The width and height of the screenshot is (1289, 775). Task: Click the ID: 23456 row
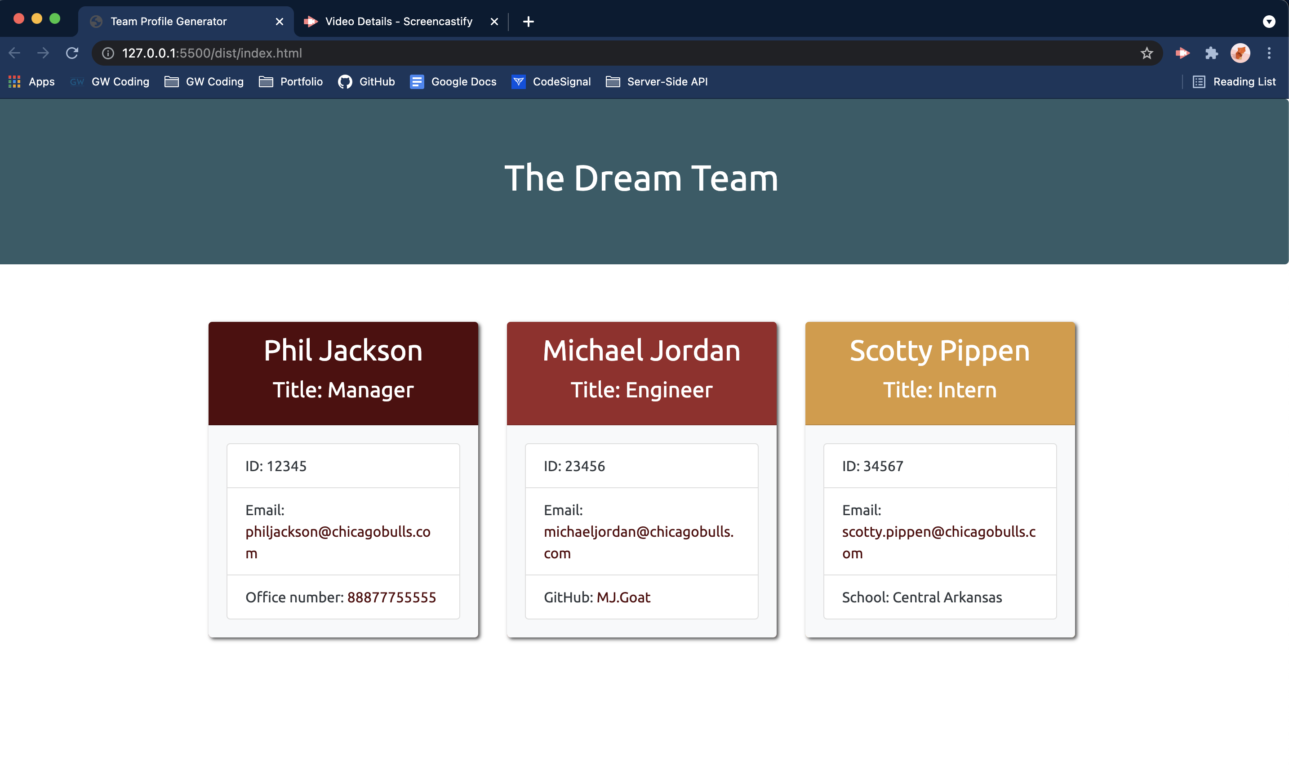click(642, 466)
